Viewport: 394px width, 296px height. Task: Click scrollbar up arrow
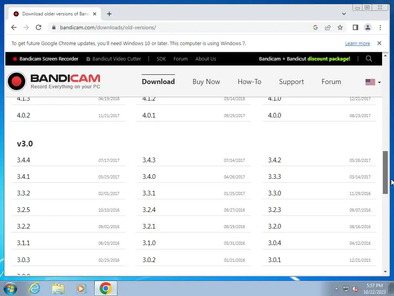pos(385,55)
